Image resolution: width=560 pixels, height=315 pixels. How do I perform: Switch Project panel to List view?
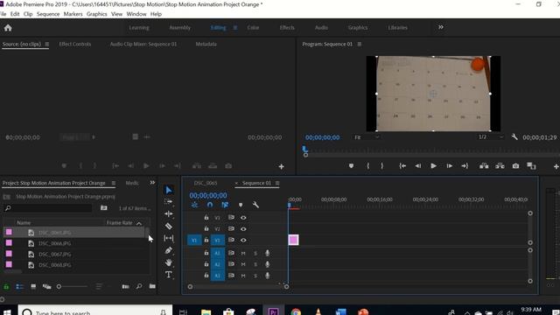tap(19, 286)
